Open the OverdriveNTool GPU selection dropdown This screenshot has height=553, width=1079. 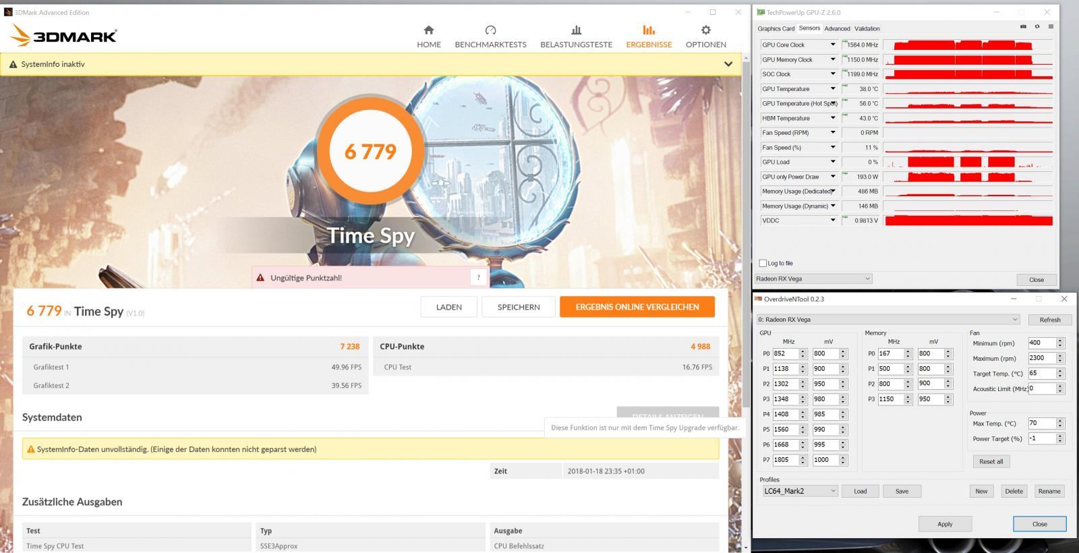[x=887, y=319]
